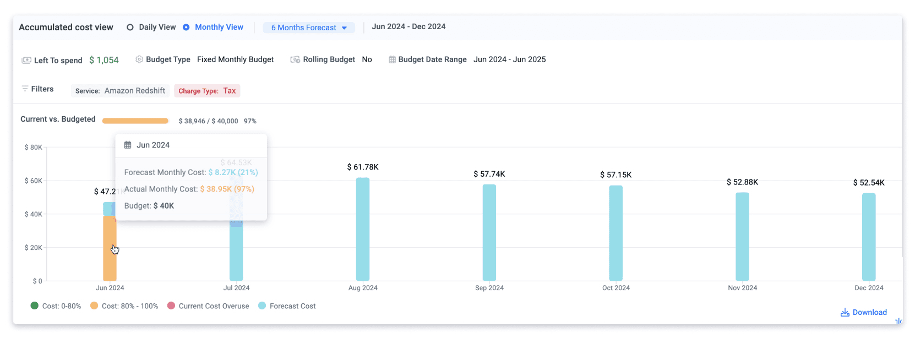915x338 pixels.
Task: Open the 6 Months Forecast dropdown
Action: point(309,28)
